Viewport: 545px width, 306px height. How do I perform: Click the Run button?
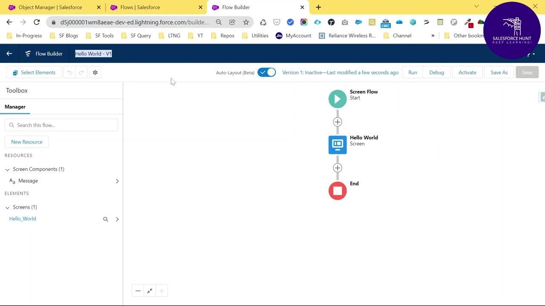[x=413, y=73]
